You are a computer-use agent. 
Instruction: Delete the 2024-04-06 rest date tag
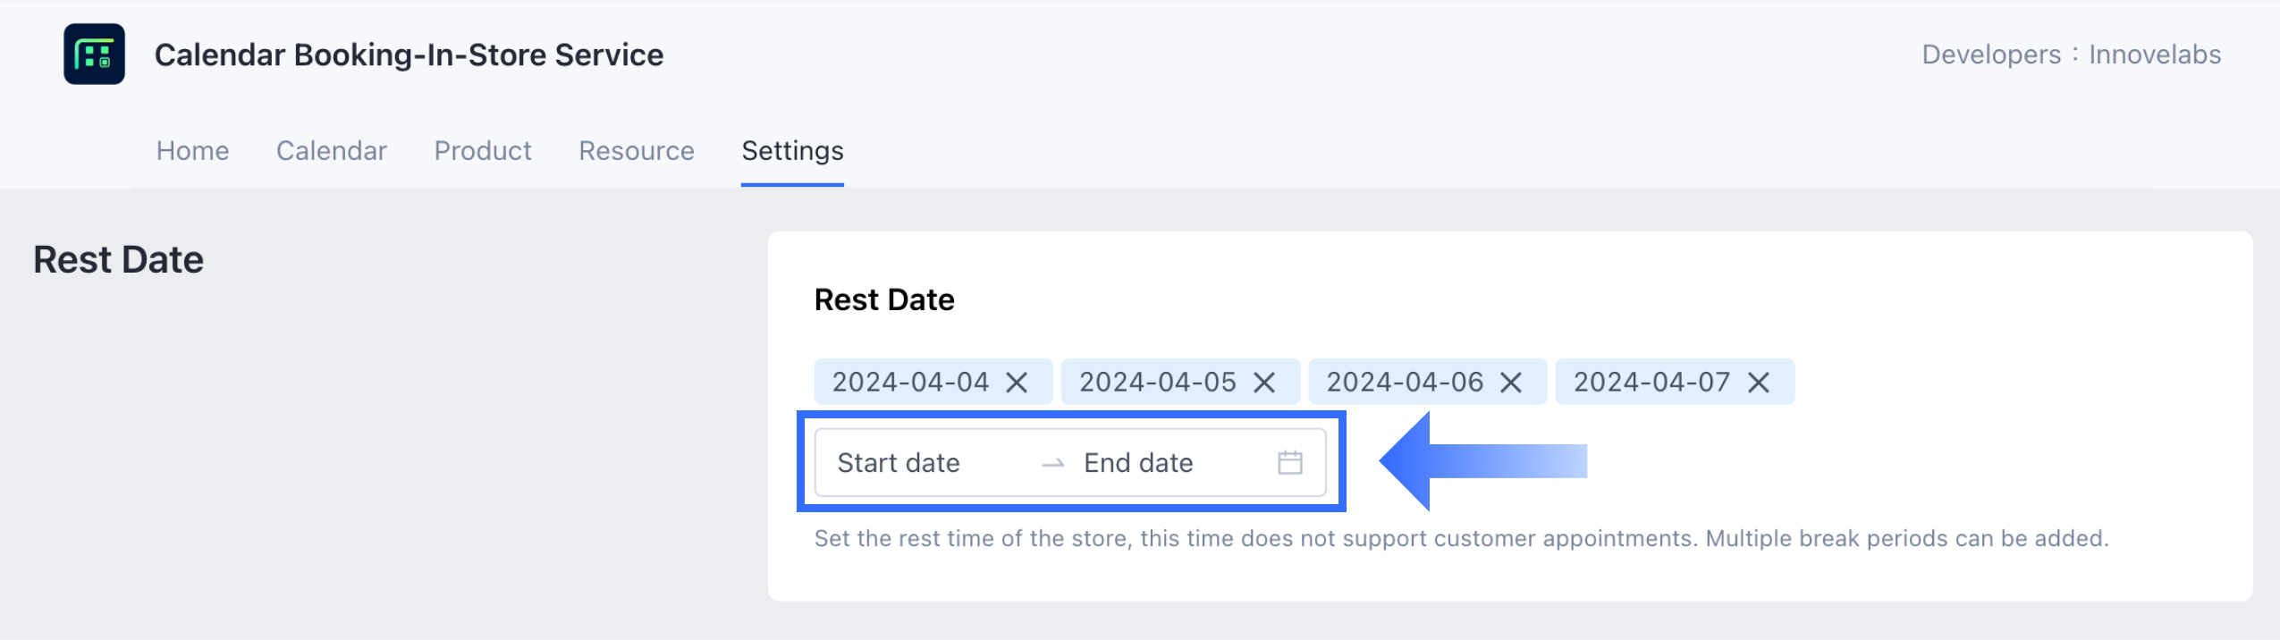[1511, 383]
